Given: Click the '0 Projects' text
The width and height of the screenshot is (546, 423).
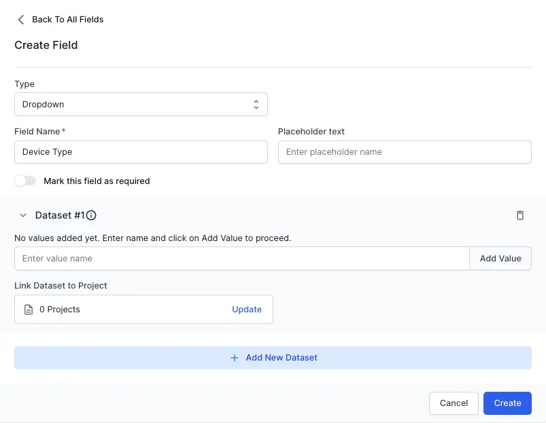Looking at the screenshot, I should (x=60, y=310).
